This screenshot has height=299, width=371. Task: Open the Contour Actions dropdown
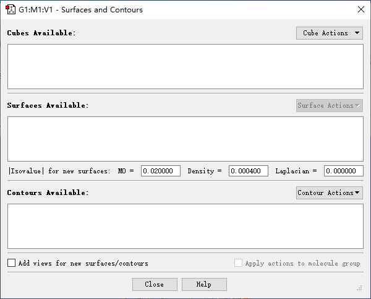[x=329, y=193]
